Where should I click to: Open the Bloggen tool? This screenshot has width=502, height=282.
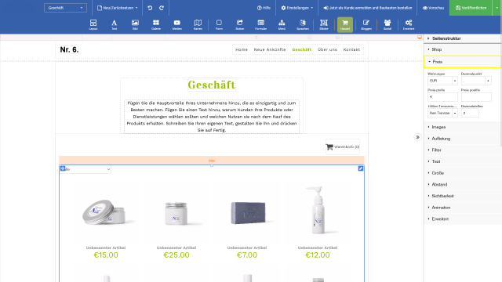(366, 24)
